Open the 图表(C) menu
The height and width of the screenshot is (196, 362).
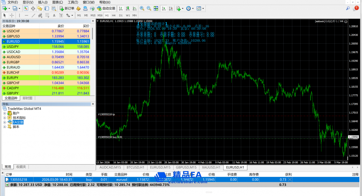(57, 2)
